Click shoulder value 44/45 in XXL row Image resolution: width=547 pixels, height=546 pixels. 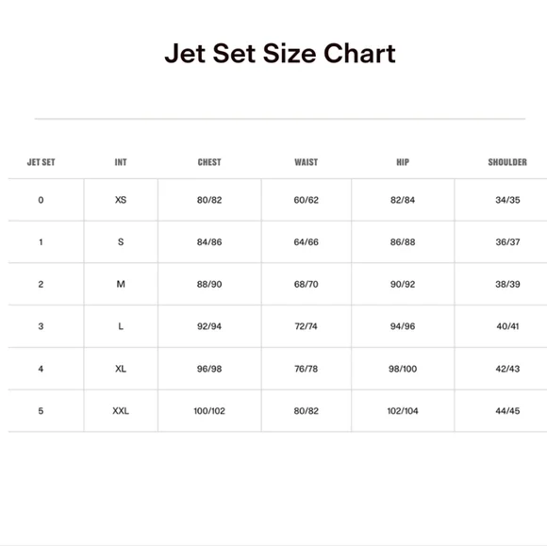click(x=507, y=411)
